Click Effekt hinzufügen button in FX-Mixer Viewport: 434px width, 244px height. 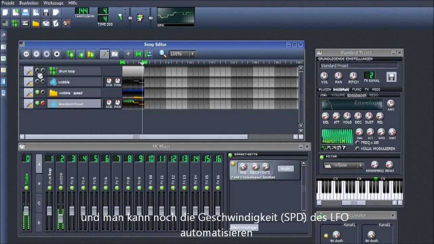tap(244, 228)
